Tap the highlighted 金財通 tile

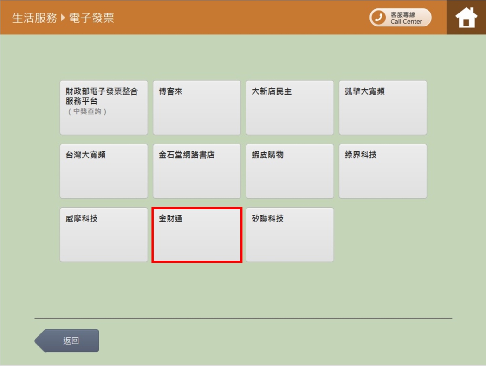coord(196,234)
